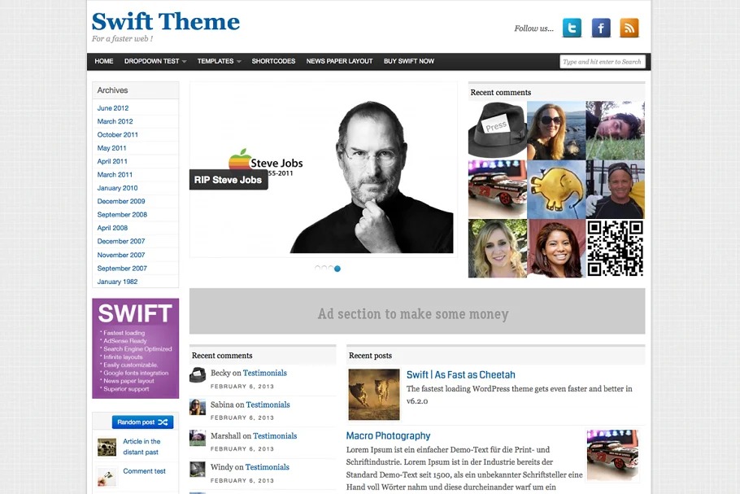
Task: Click the Buy Swift Now link
Action: [x=409, y=61]
